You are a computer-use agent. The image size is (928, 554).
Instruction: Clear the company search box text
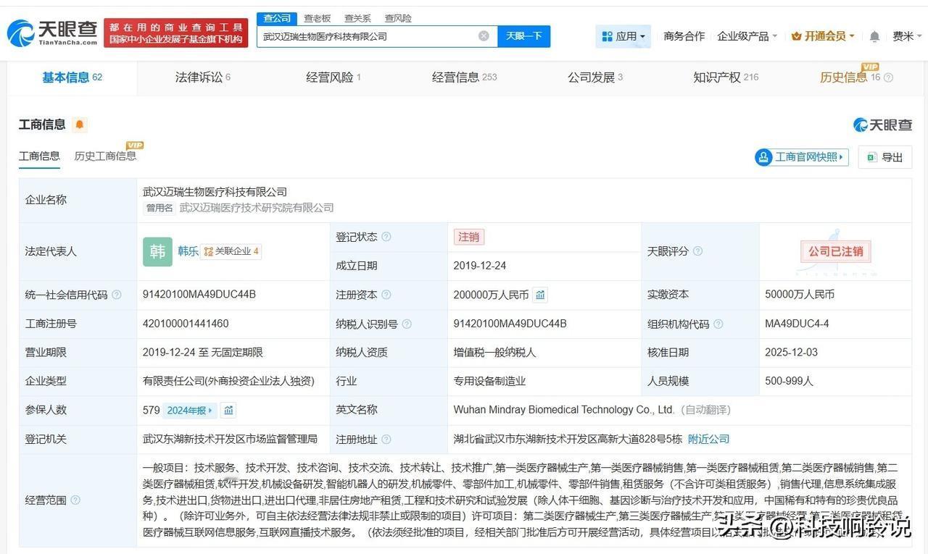pos(484,36)
